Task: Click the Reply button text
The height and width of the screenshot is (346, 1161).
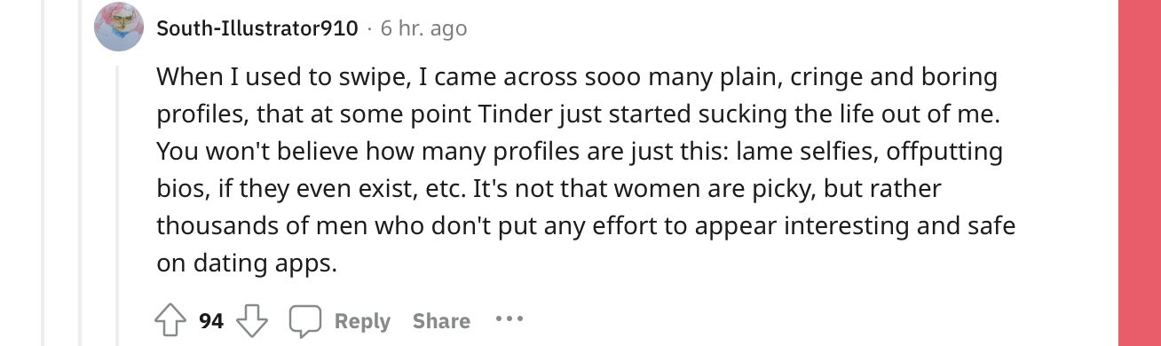Action: tap(362, 320)
